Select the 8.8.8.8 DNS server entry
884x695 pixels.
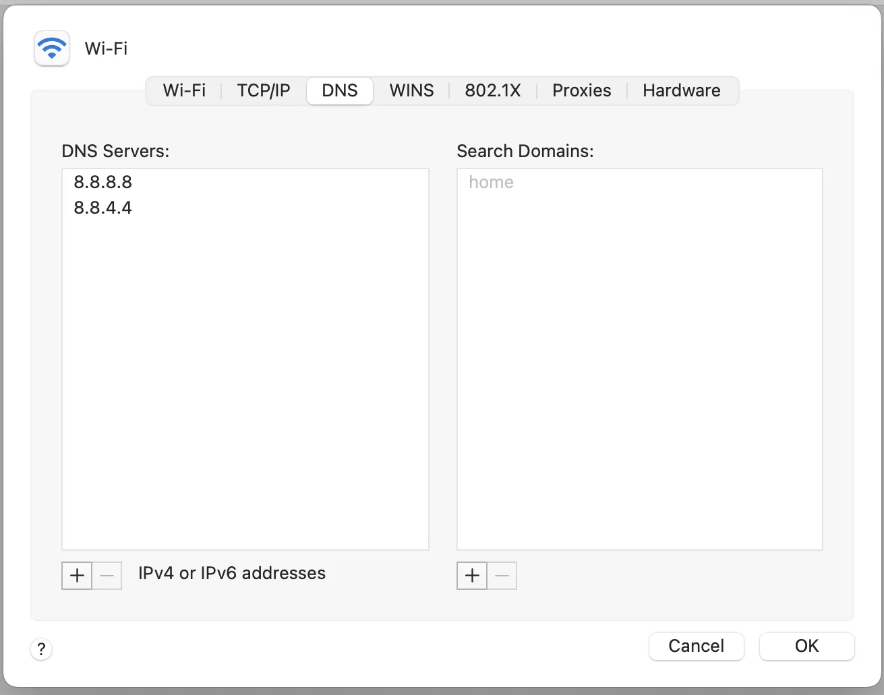[x=245, y=182]
